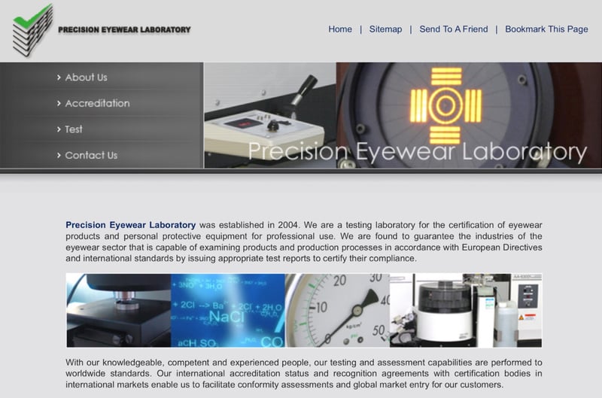Select Accreditation in the side menu
602x398 pixels.
tap(97, 103)
